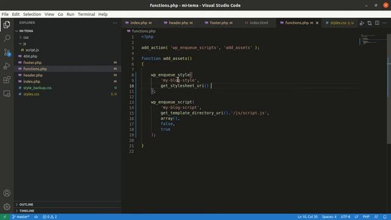
Task: Open editor more actions ellipsis
Action: 384,23
